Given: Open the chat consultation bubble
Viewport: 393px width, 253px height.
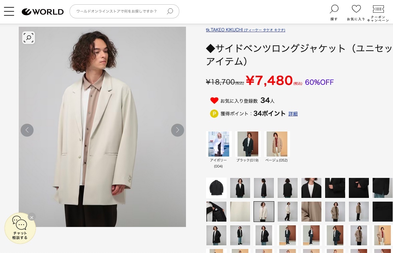Looking at the screenshot, I should (x=20, y=228).
